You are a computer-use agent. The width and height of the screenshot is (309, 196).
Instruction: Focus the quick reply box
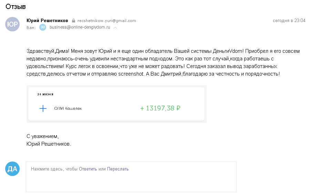point(131,177)
